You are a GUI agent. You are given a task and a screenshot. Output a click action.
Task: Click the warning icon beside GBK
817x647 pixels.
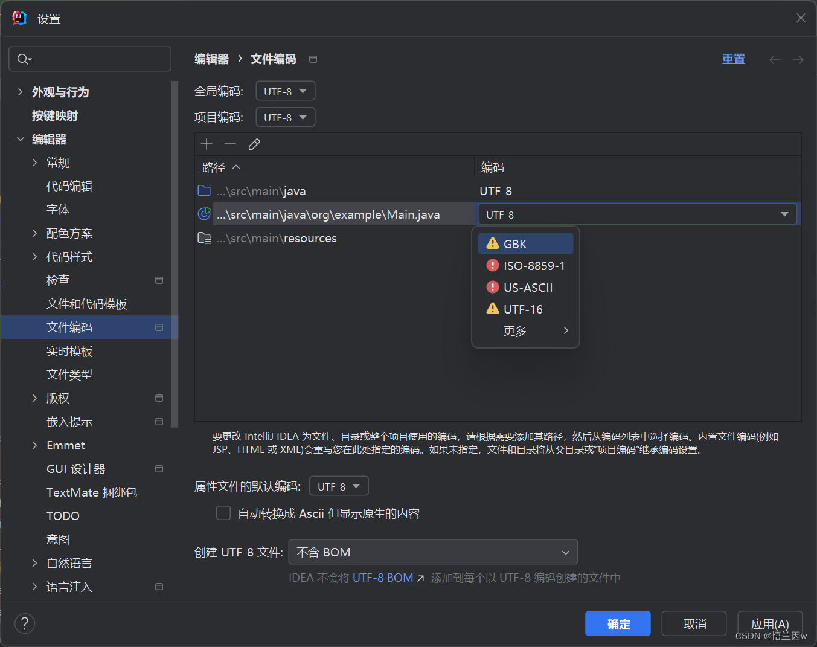click(493, 243)
